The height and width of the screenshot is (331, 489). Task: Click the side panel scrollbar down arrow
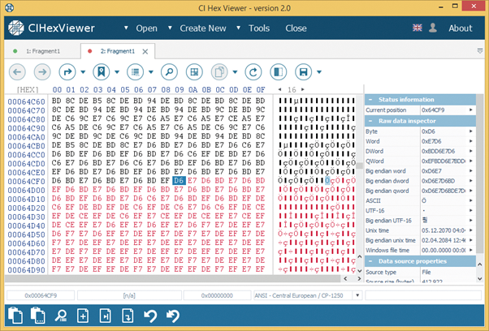point(480,279)
